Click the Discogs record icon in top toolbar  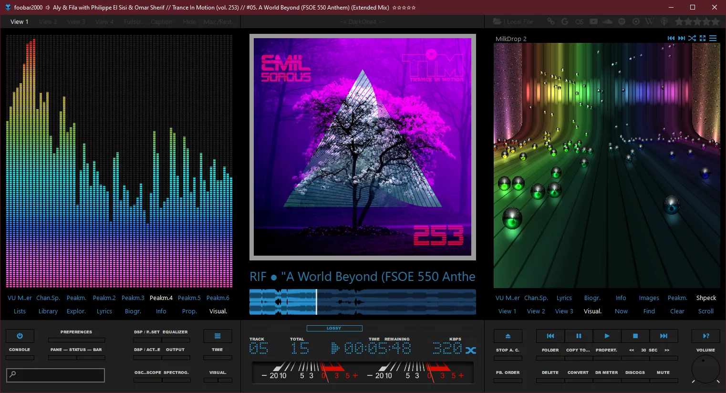click(x=636, y=21)
